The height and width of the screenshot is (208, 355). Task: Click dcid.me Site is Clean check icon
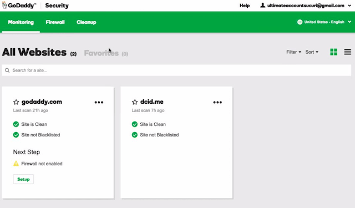coord(134,124)
